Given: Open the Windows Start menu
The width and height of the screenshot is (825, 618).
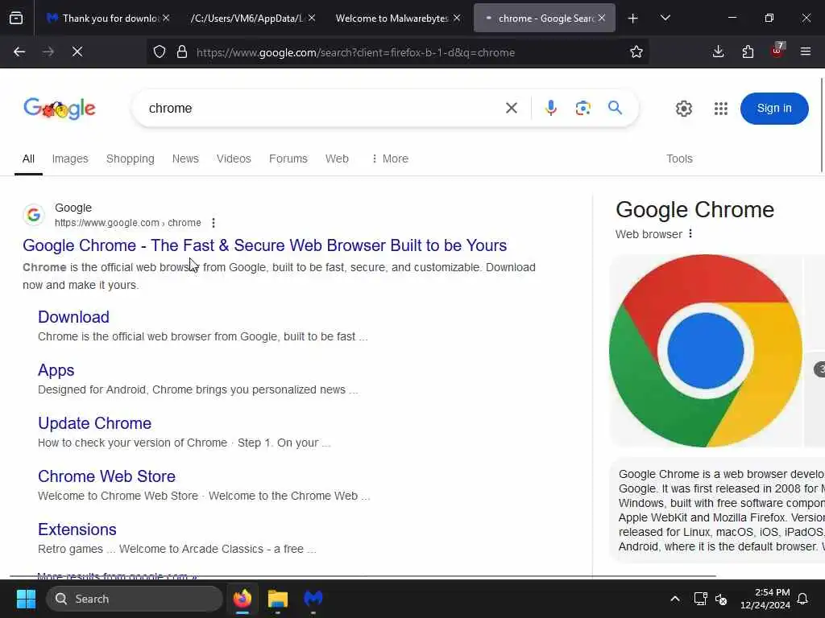Looking at the screenshot, I should pos(26,599).
